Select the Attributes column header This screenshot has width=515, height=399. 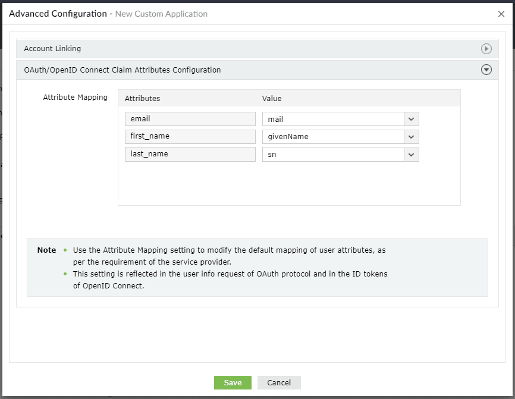(x=142, y=98)
